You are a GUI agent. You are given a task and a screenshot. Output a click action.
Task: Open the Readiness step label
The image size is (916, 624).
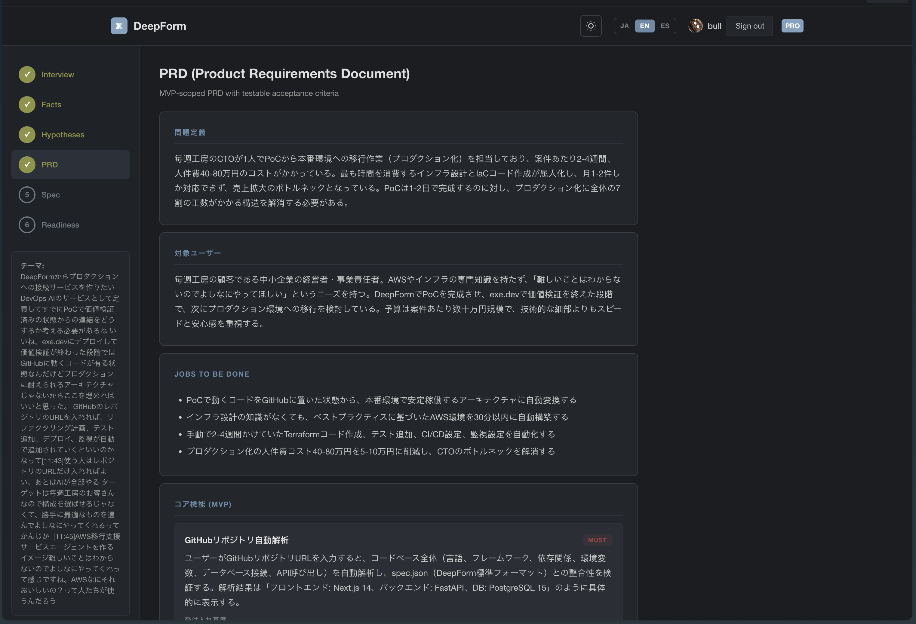(60, 225)
